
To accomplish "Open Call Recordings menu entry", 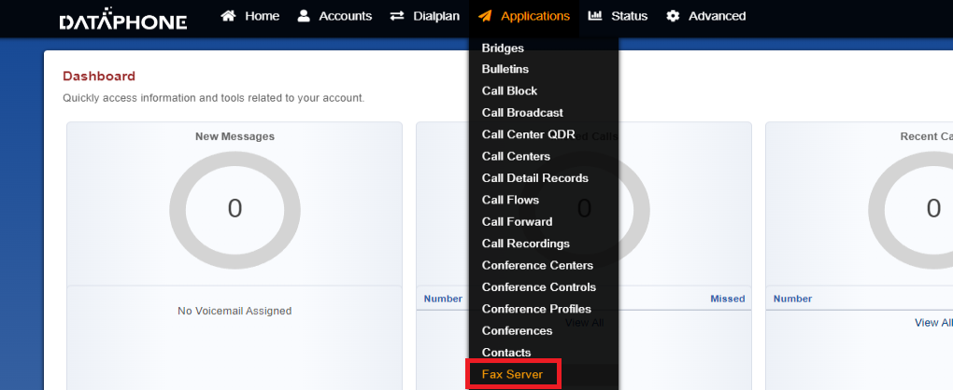I will pyautogui.click(x=525, y=244).
